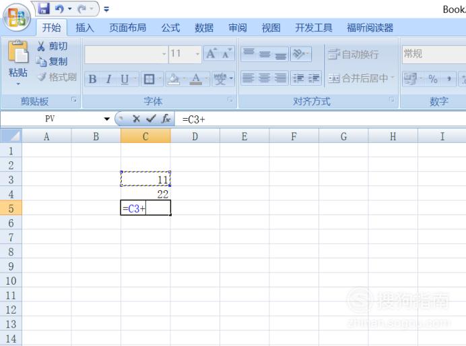Open the 审阅 tab
Screen dimensions: 466x346
point(238,28)
